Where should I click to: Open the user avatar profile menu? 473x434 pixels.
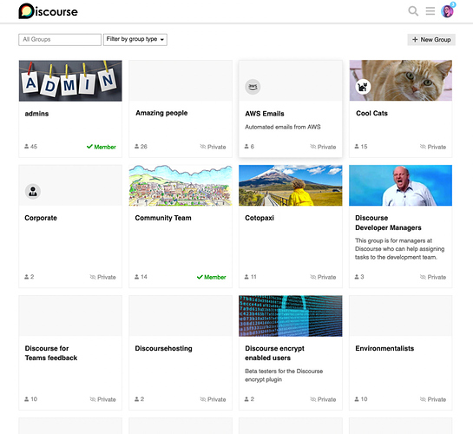pyautogui.click(x=447, y=11)
